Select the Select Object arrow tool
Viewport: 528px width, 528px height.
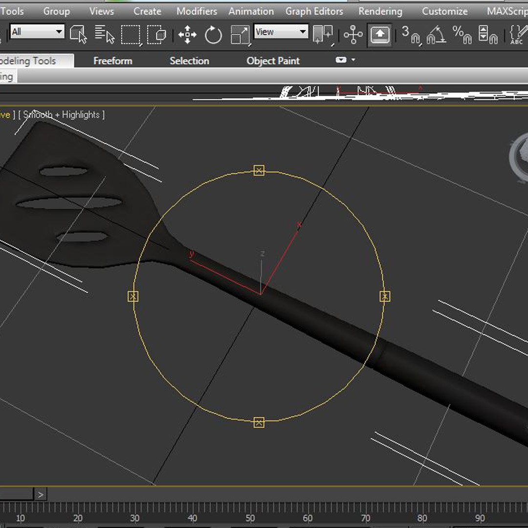(x=78, y=34)
